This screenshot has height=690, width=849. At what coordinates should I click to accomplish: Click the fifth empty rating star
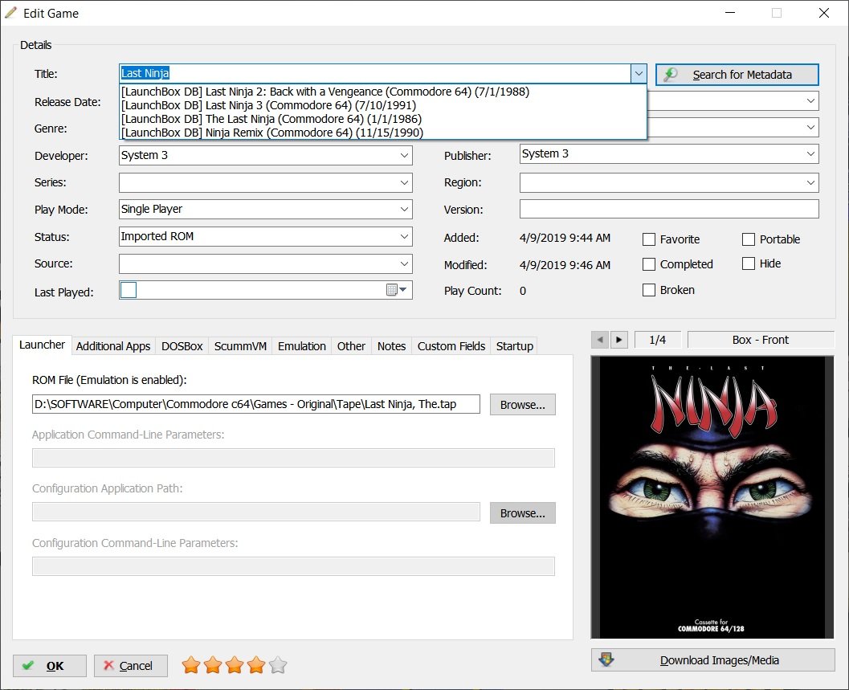[278, 664]
